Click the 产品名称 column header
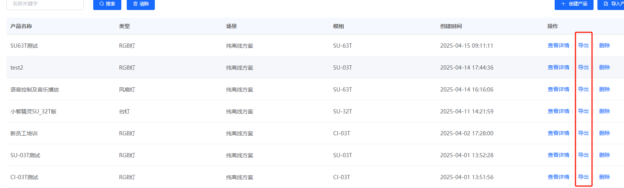 click(x=21, y=26)
